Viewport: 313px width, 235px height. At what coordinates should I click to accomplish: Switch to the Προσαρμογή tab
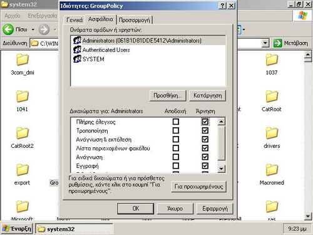click(x=135, y=20)
